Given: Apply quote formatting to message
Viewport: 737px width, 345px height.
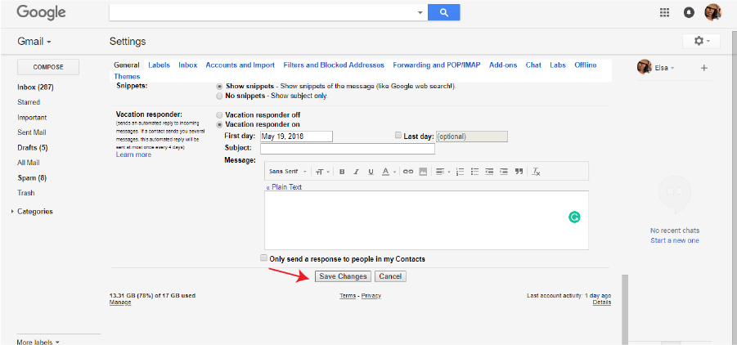Looking at the screenshot, I should pyautogui.click(x=519, y=172).
